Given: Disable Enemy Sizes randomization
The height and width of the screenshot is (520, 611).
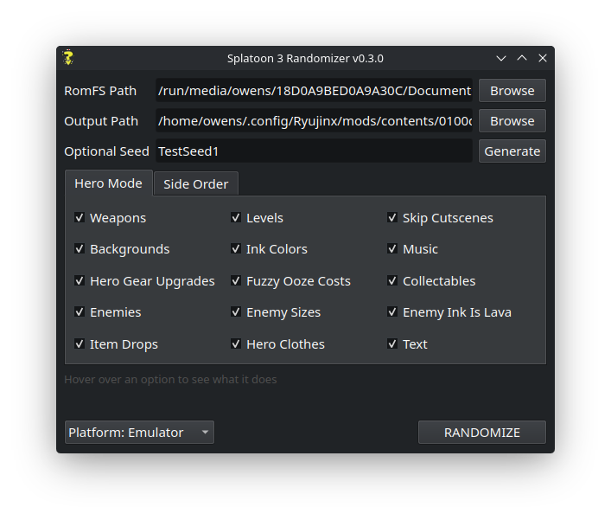Looking at the screenshot, I should click(x=236, y=311).
